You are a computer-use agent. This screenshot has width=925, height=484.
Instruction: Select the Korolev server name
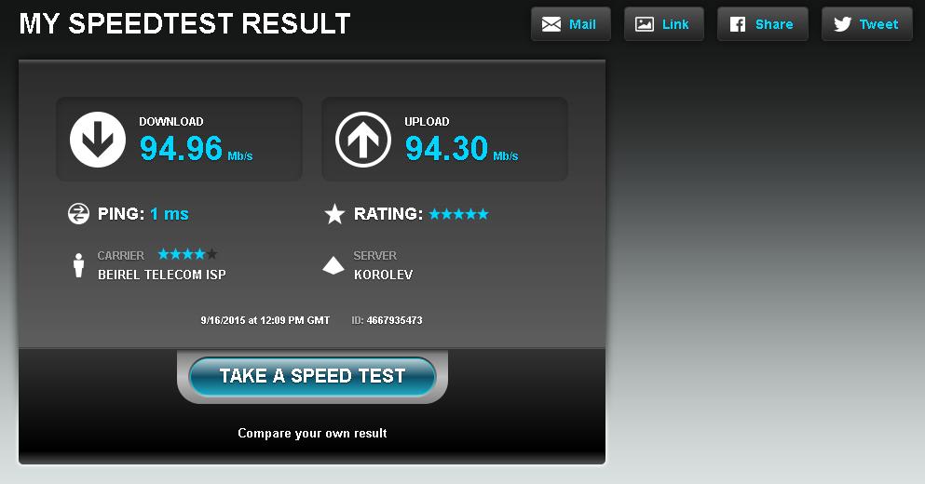click(384, 275)
